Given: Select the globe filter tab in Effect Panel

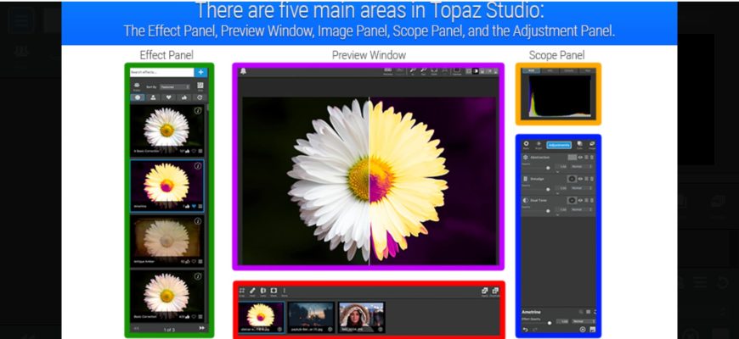Looking at the screenshot, I should 138,97.
